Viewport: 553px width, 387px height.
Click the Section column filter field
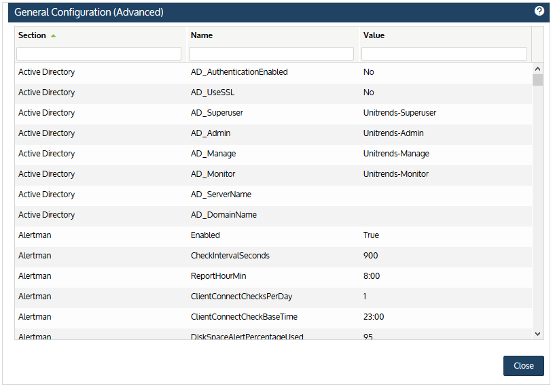click(x=99, y=54)
